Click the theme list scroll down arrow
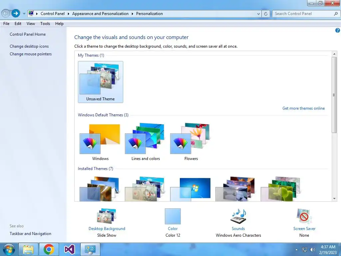Image resolution: width=341 pixels, height=256 pixels. (334, 199)
